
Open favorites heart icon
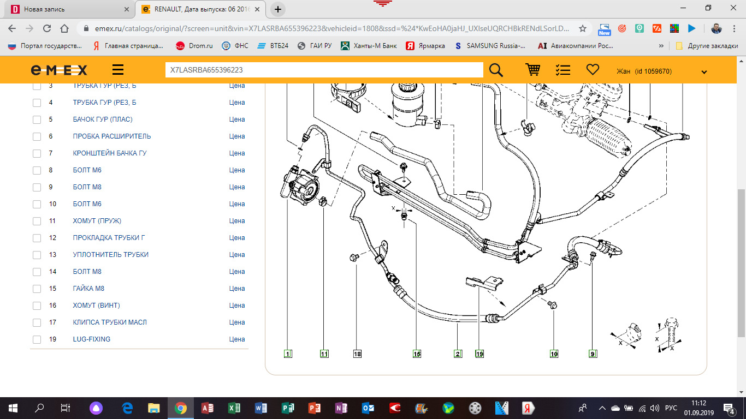[x=593, y=70]
